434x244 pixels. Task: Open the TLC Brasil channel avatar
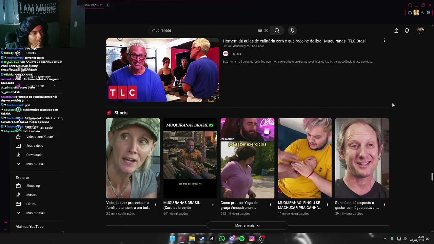(x=225, y=54)
